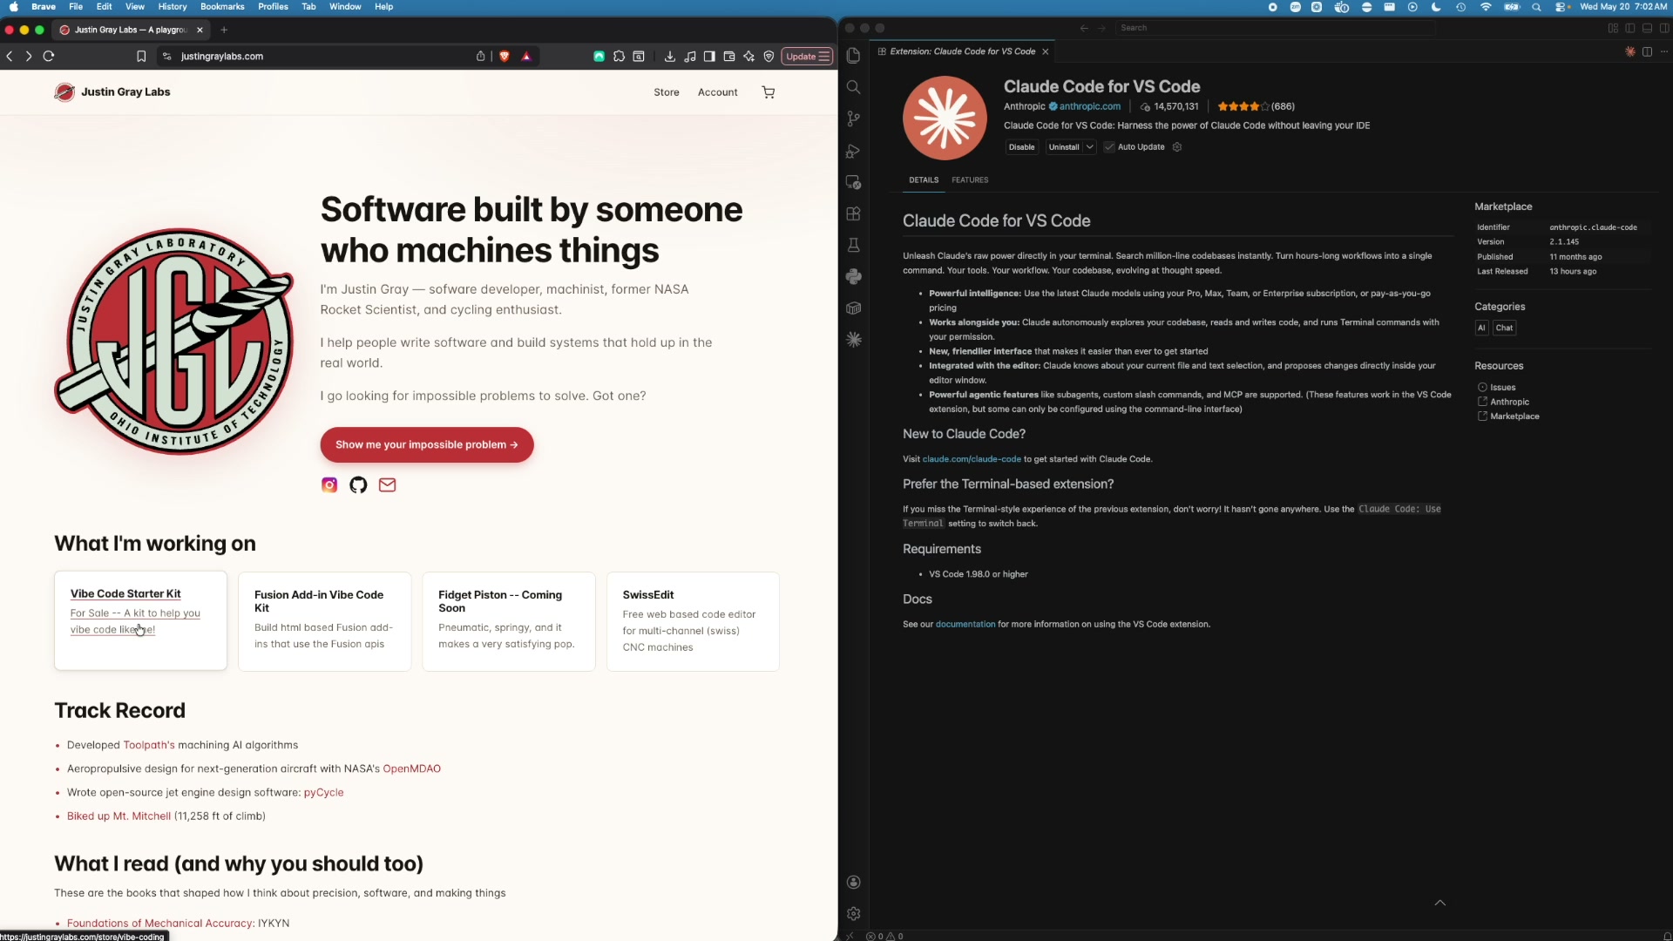
Task: Open the Account link in site header
Action: pos(717,92)
